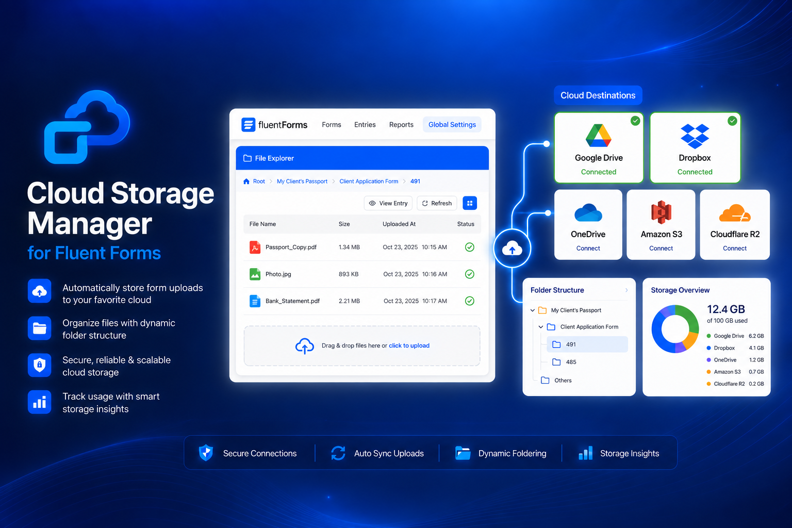The image size is (792, 528).
Task: Click the Auto Sync Uploads sync icon
Action: 338,453
